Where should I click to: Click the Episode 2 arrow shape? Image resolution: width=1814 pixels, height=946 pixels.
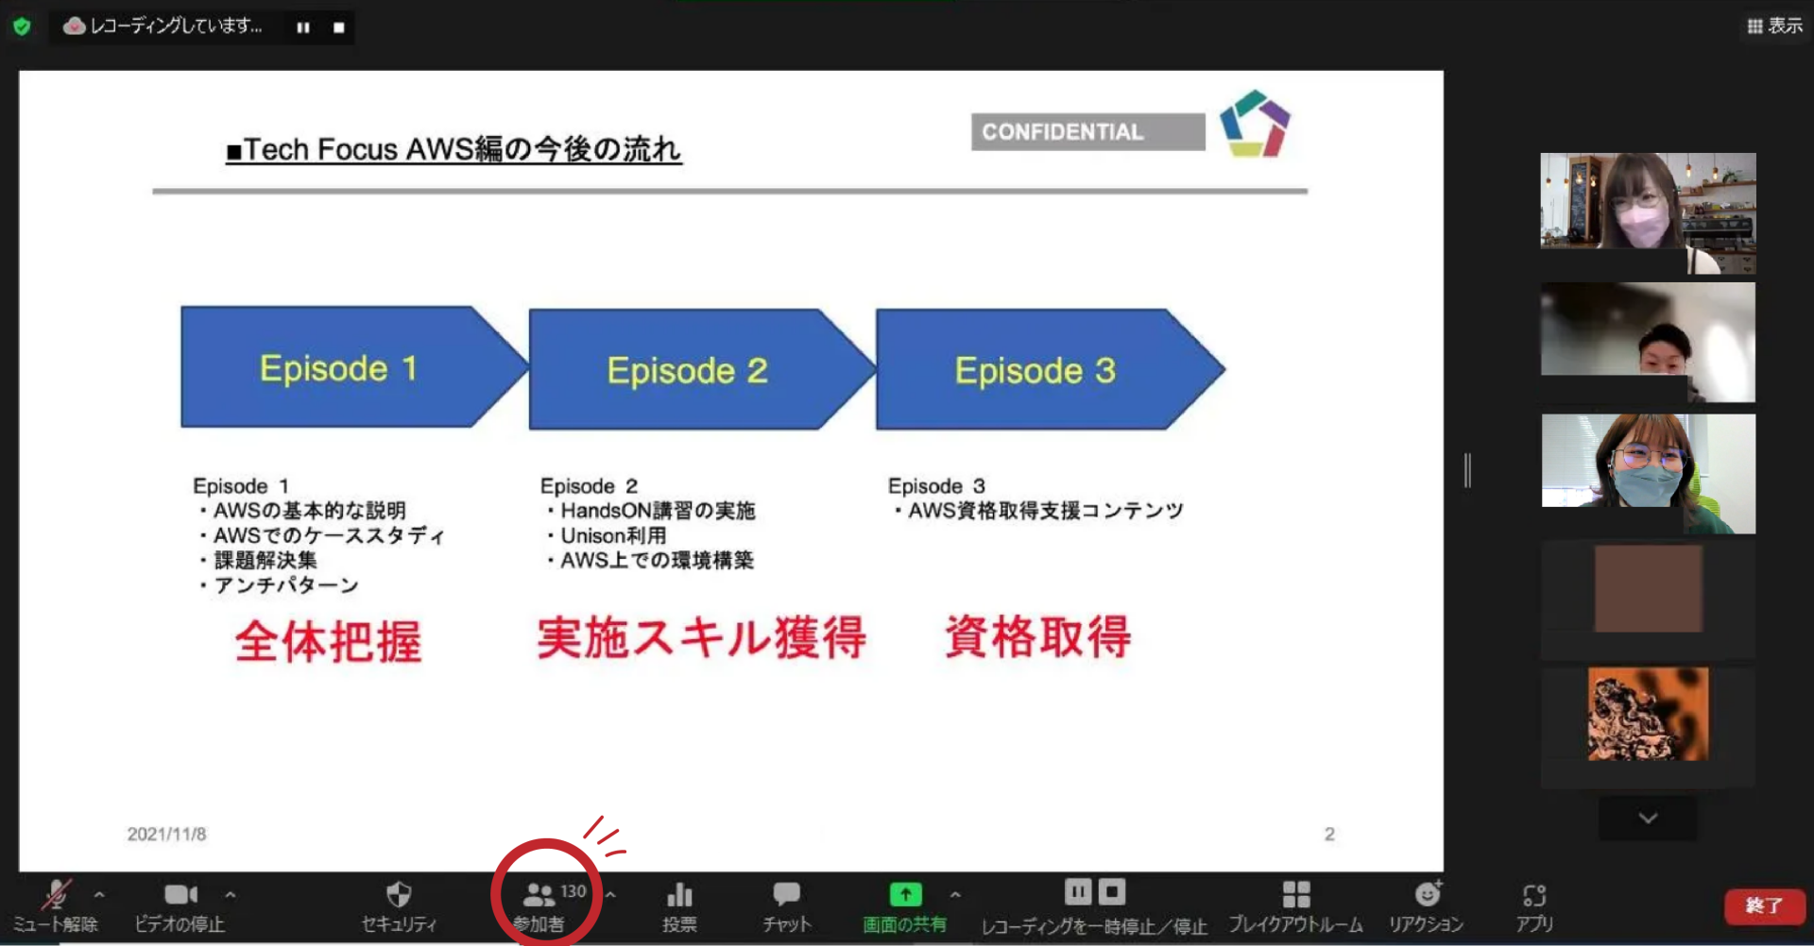(x=702, y=369)
